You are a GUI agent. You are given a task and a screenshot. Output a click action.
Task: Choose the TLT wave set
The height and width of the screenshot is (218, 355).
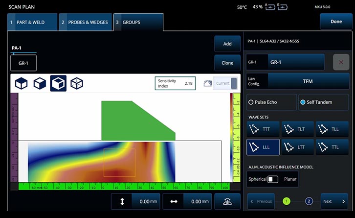click(x=298, y=129)
